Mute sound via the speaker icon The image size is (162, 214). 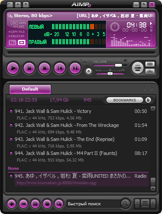pyautogui.click(x=126, y=60)
